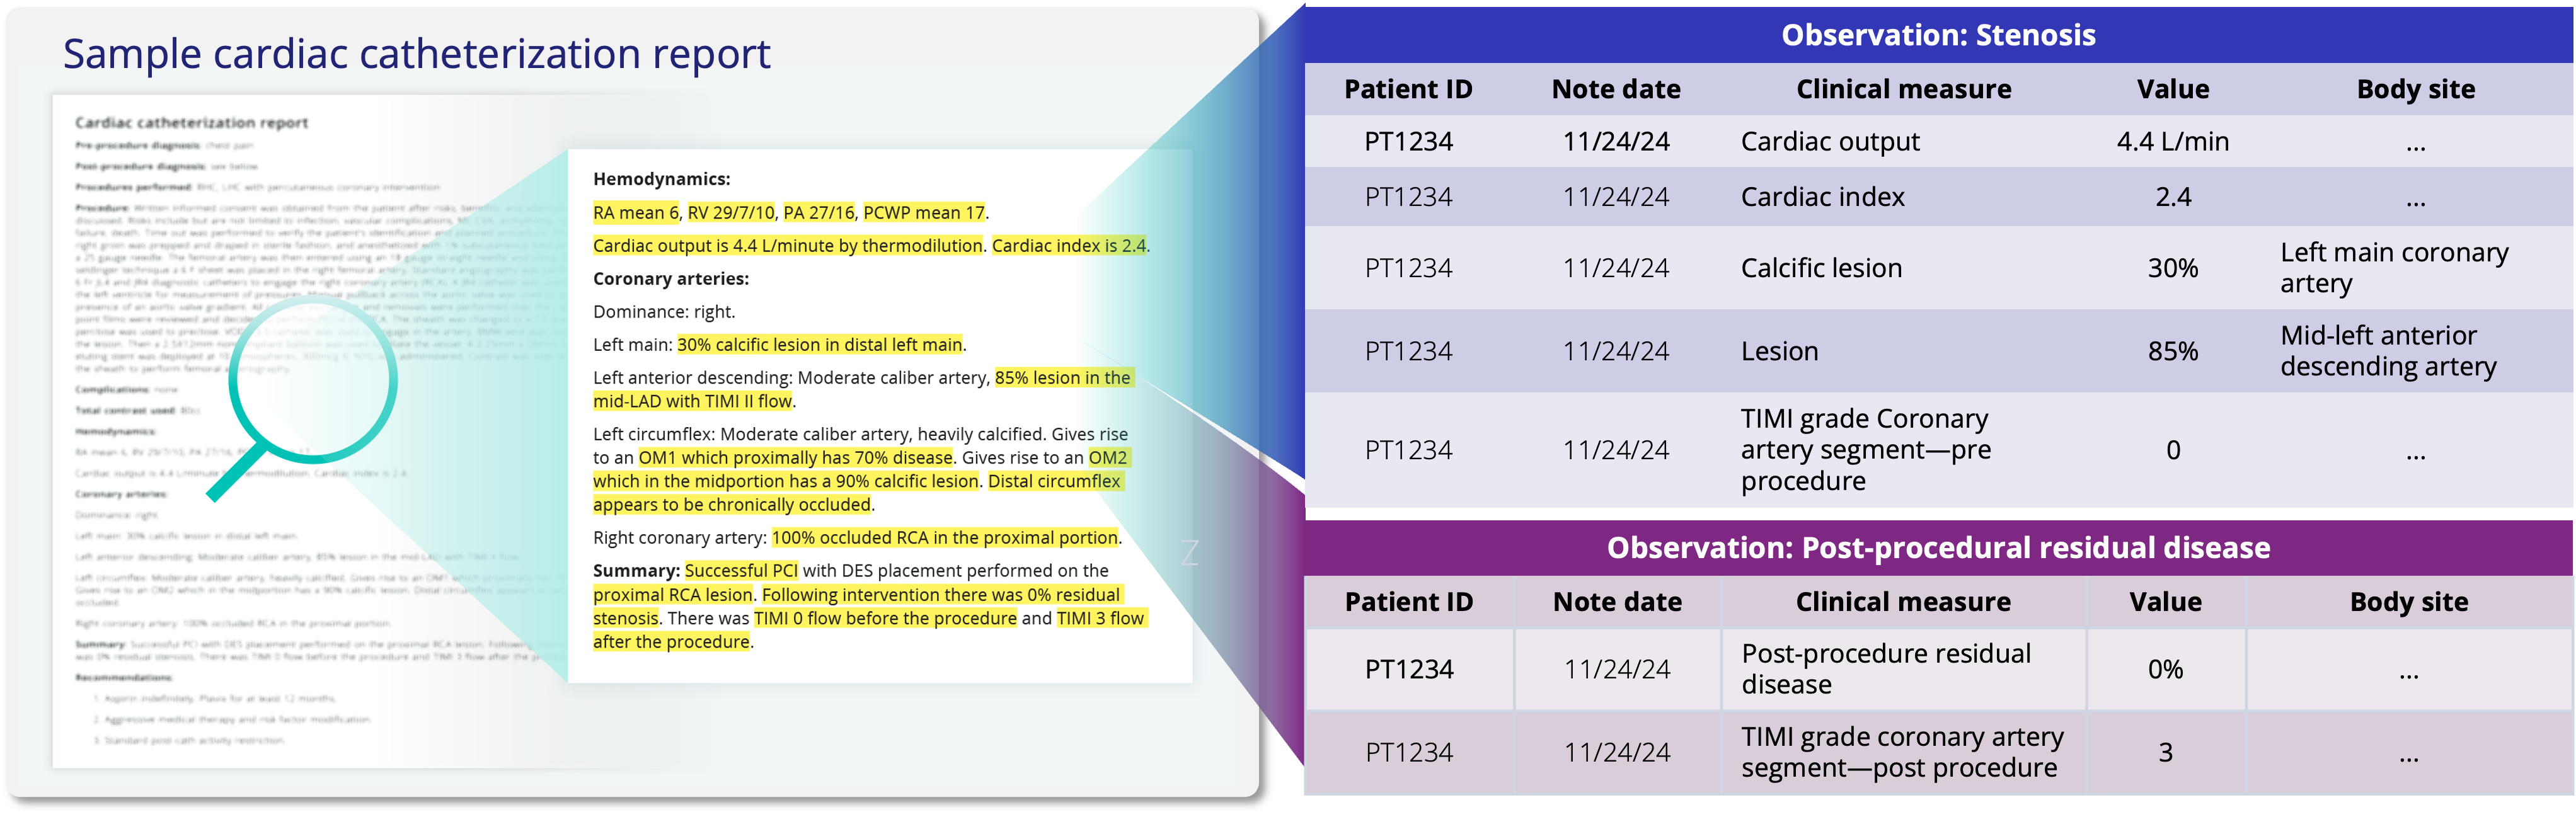Select 'Observation: Post-procedural residual disease' header
Image resolution: width=2576 pixels, height=817 pixels.
[x=1938, y=548]
